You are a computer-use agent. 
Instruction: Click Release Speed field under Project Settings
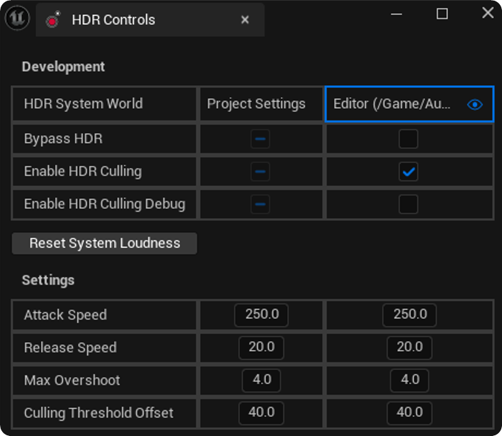[x=261, y=347]
